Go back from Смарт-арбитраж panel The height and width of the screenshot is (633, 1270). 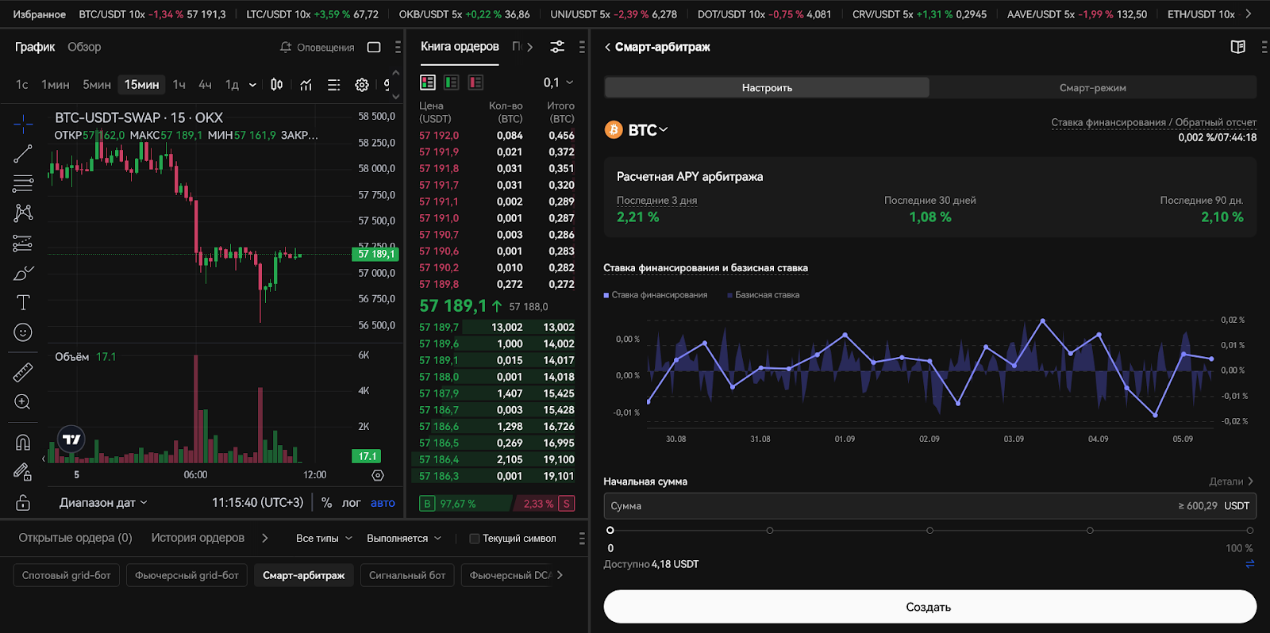pyautogui.click(x=608, y=48)
